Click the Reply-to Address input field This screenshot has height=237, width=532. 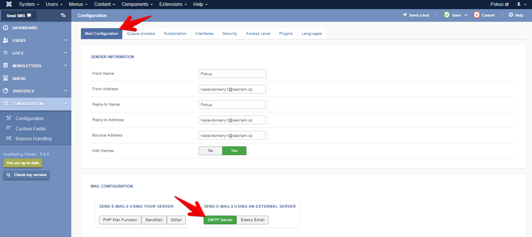pyautogui.click(x=232, y=120)
